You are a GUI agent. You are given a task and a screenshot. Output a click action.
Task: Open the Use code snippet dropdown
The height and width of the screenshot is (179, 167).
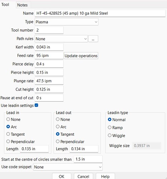point(68,167)
